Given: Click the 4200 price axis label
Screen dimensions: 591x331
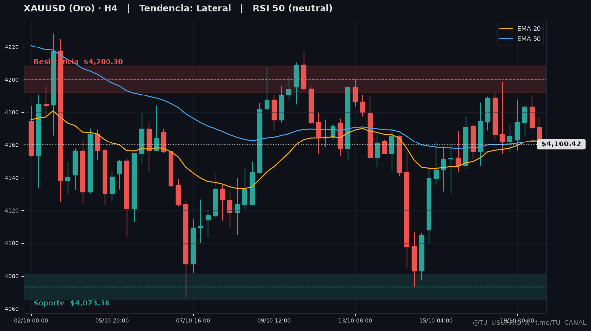Looking at the screenshot, I should 12,80.
